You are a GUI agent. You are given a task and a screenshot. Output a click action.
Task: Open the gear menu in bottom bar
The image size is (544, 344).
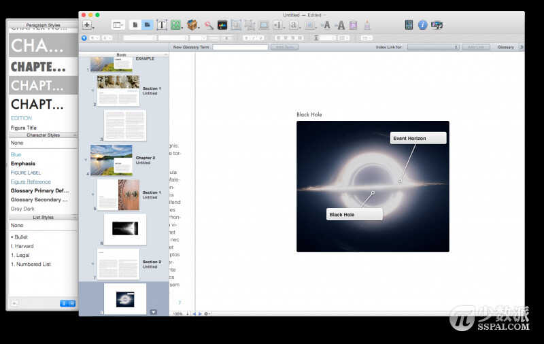207,313
